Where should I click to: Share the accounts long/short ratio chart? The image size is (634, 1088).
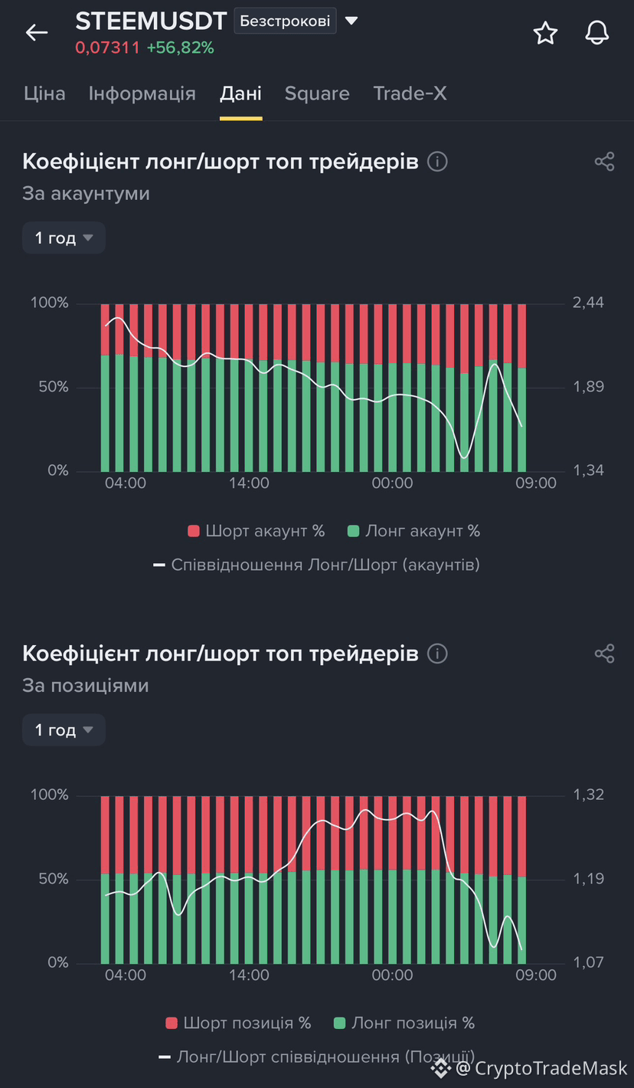pos(604,162)
